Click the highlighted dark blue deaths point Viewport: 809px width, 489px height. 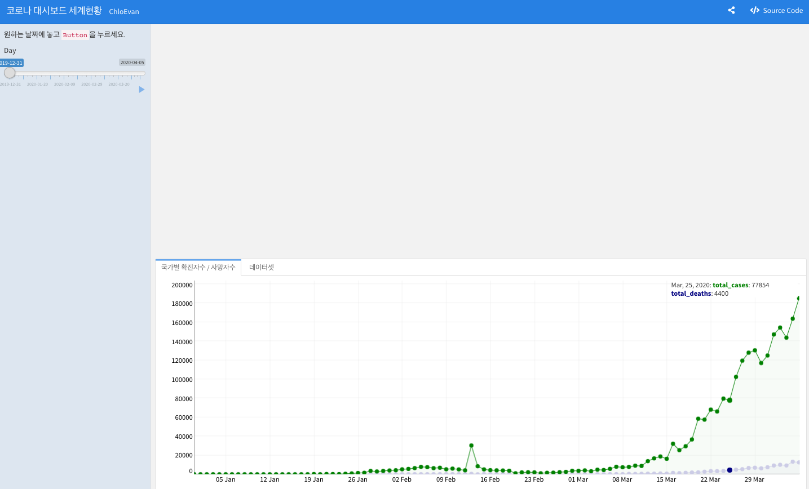tap(730, 470)
